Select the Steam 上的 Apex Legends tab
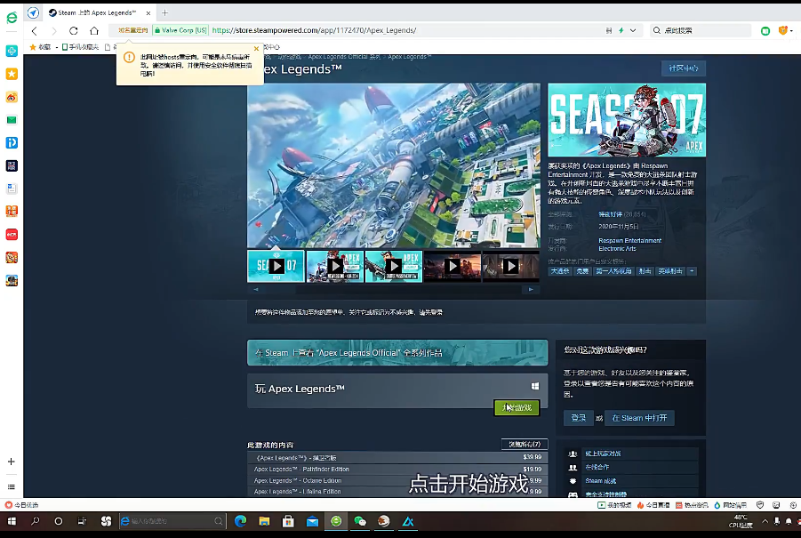The width and height of the screenshot is (801, 538). (97, 12)
